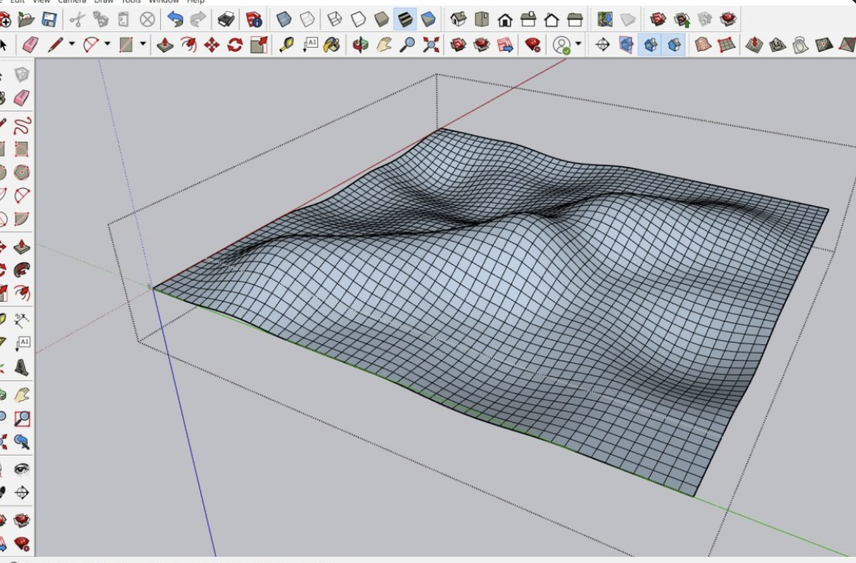
Task: Activate the Tape Measure tool in top toolbar
Action: point(287,45)
